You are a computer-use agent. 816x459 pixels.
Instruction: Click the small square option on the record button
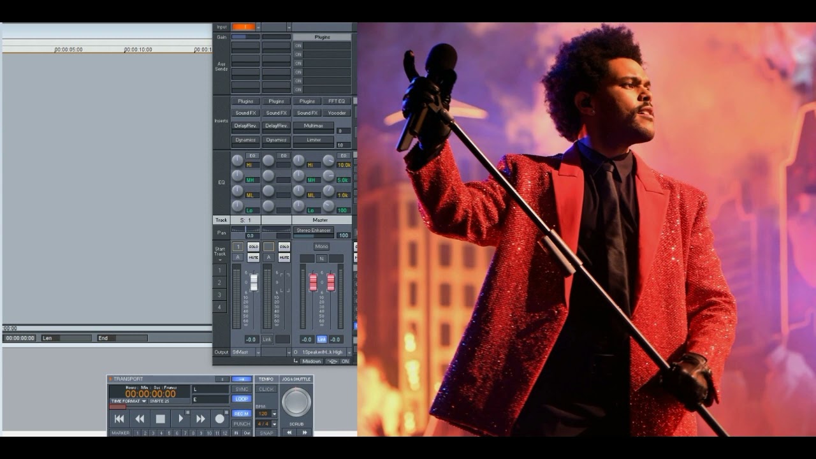click(226, 412)
